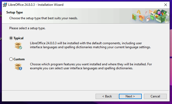
Task: Click the Custom package icon with blue shield
Action: click(x=18, y=67)
